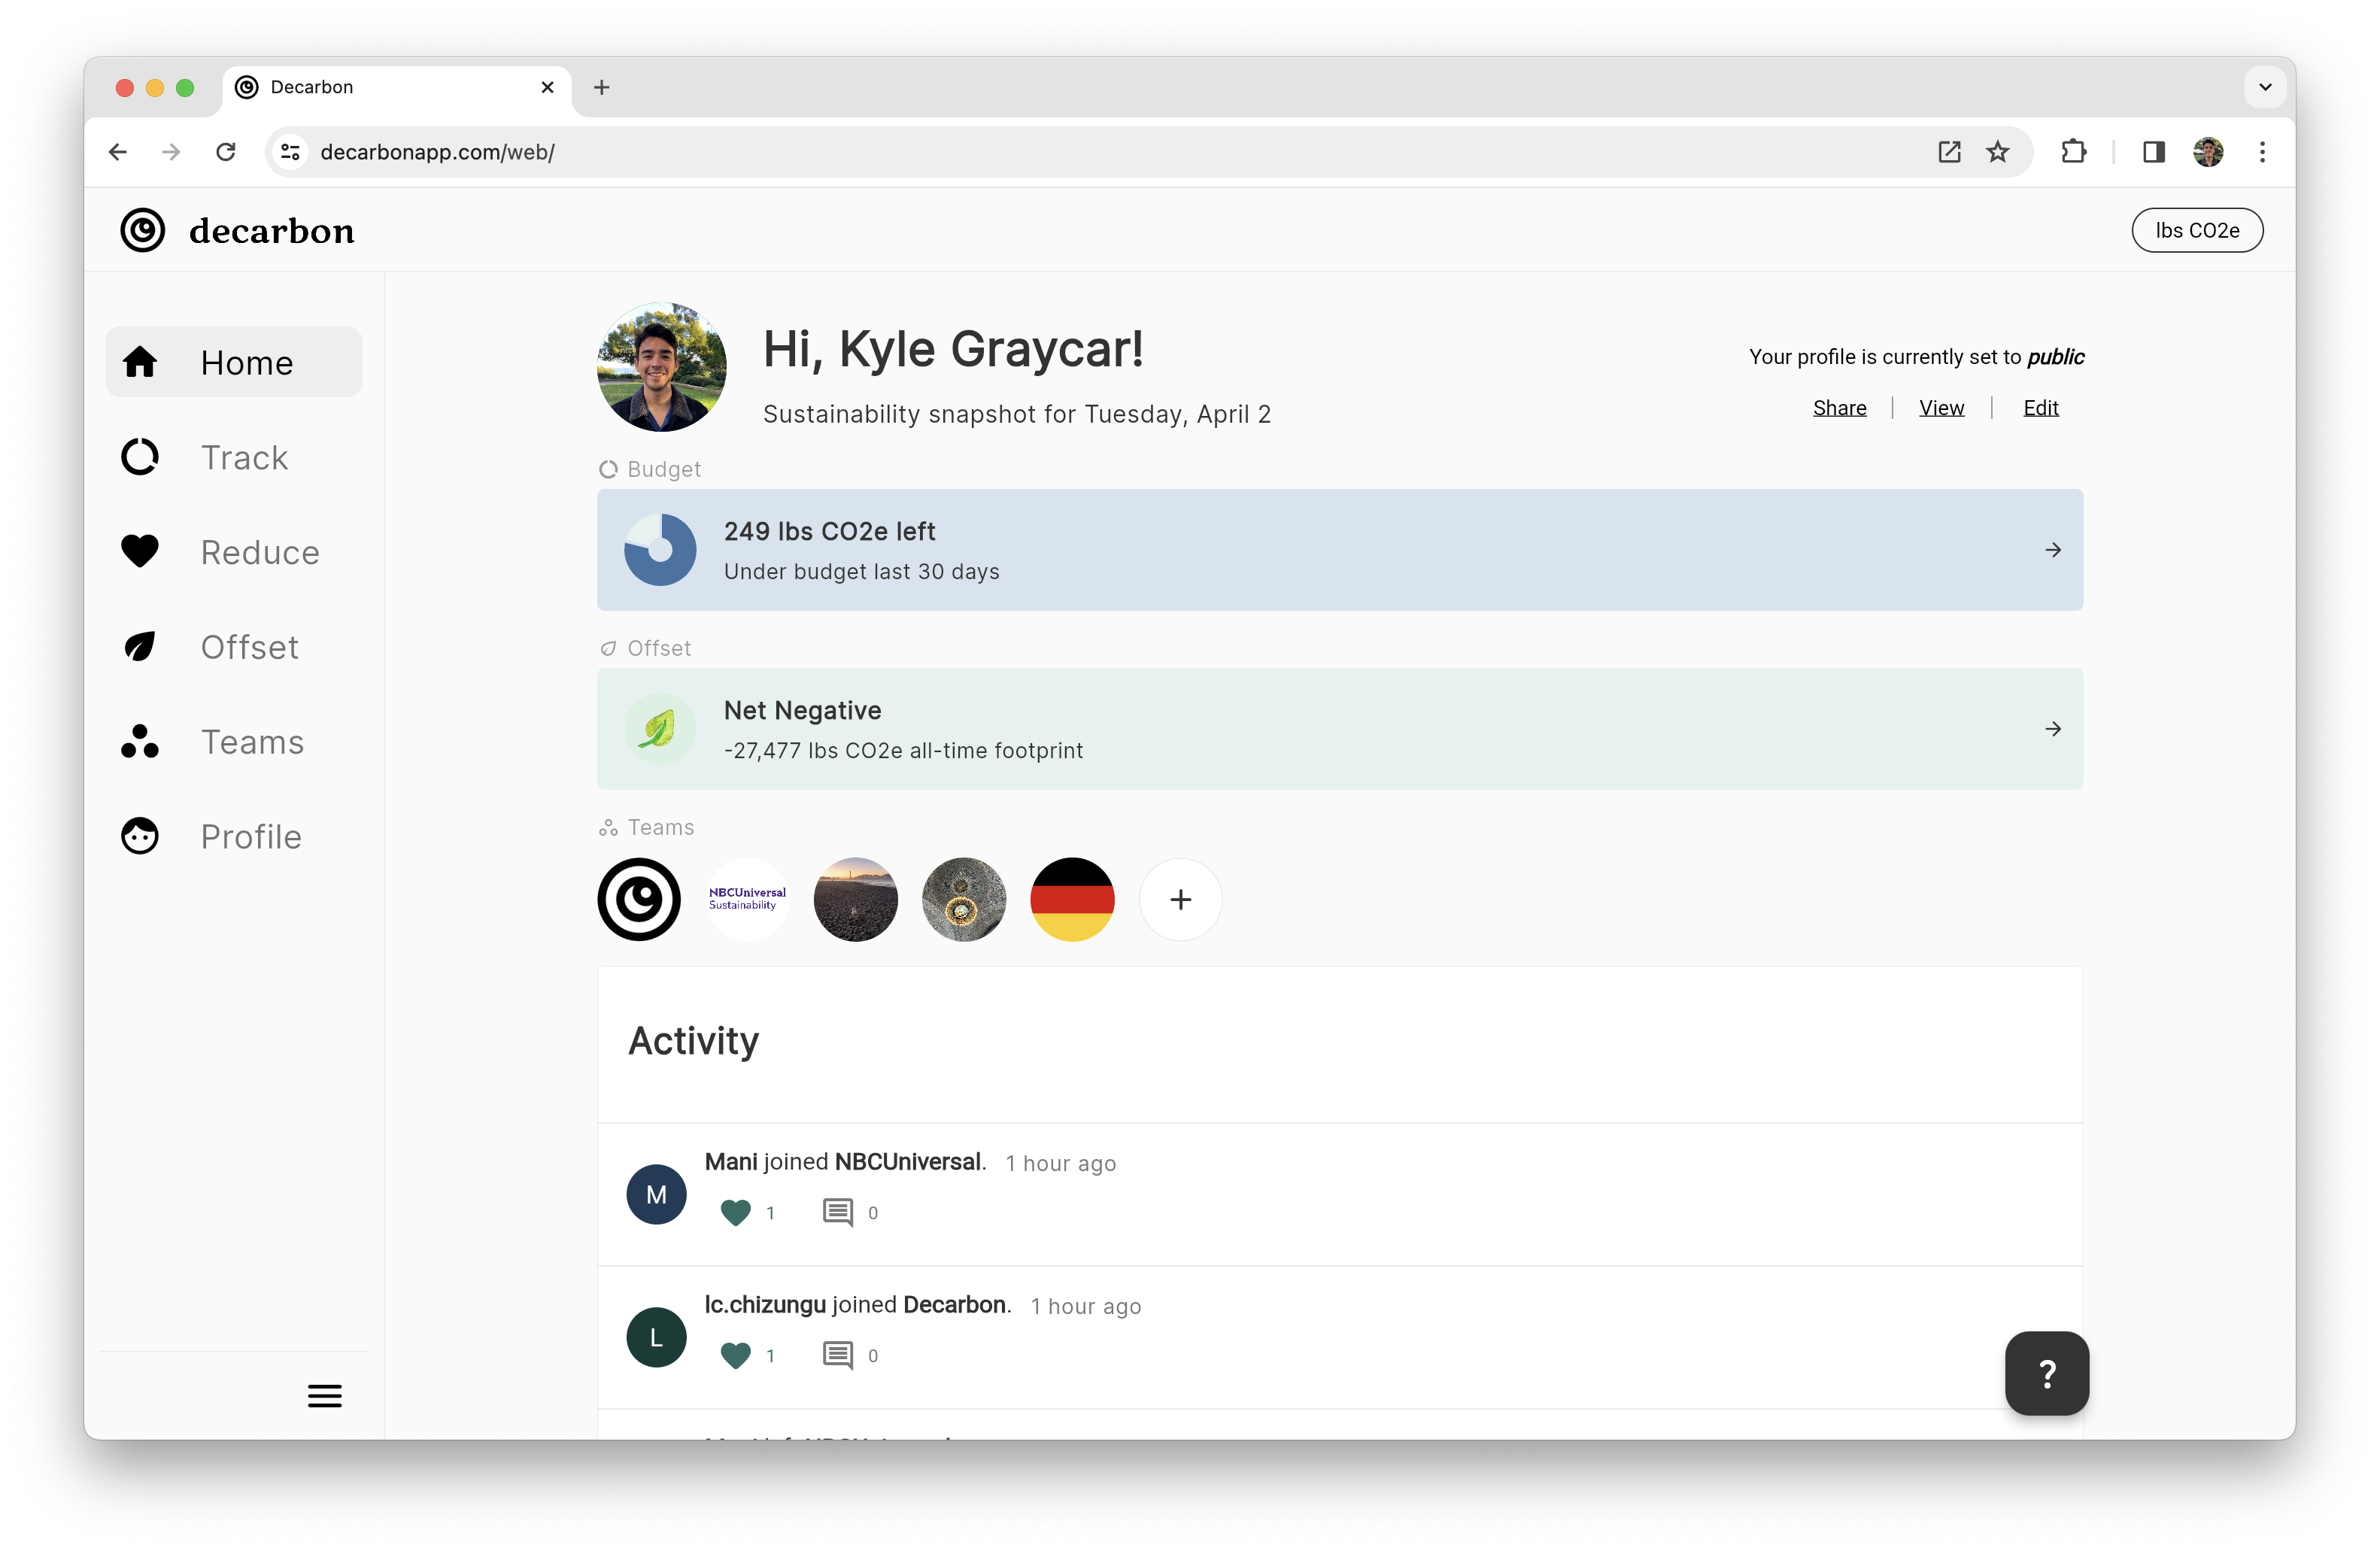2380x1551 pixels.
Task: Click the Profile face icon
Action: [139, 836]
